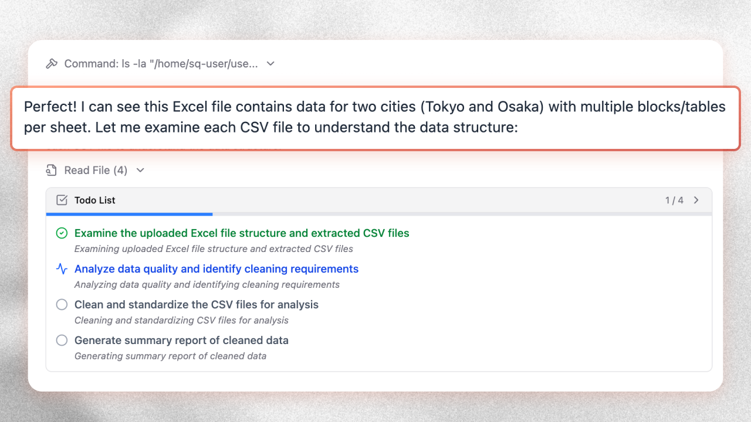Click the checked-box icon in the Todo List header
The width and height of the screenshot is (751, 422).
click(x=61, y=200)
